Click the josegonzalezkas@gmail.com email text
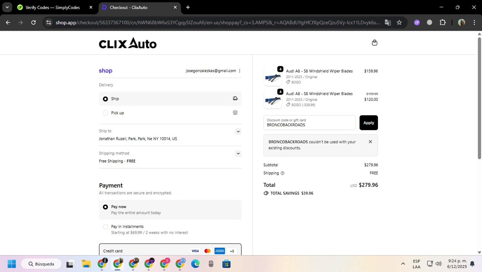Screen dimensions: 482x272 (x=211, y=71)
